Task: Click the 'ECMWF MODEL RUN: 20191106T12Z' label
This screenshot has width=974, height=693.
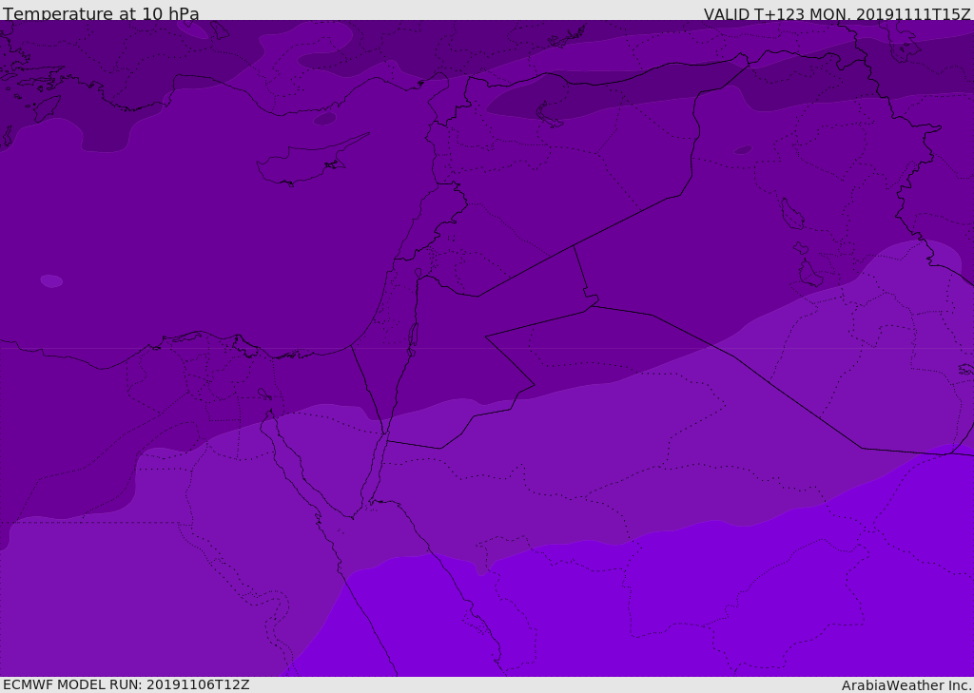Action: tap(127, 684)
